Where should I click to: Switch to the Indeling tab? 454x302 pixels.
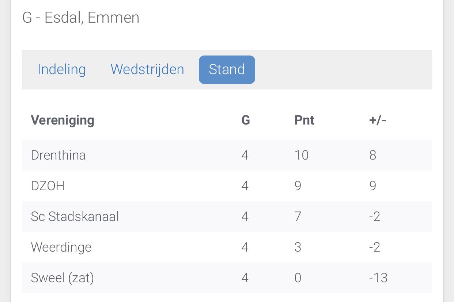(x=62, y=69)
